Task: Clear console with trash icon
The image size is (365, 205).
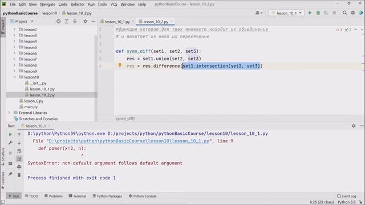Action: click(x=19, y=175)
